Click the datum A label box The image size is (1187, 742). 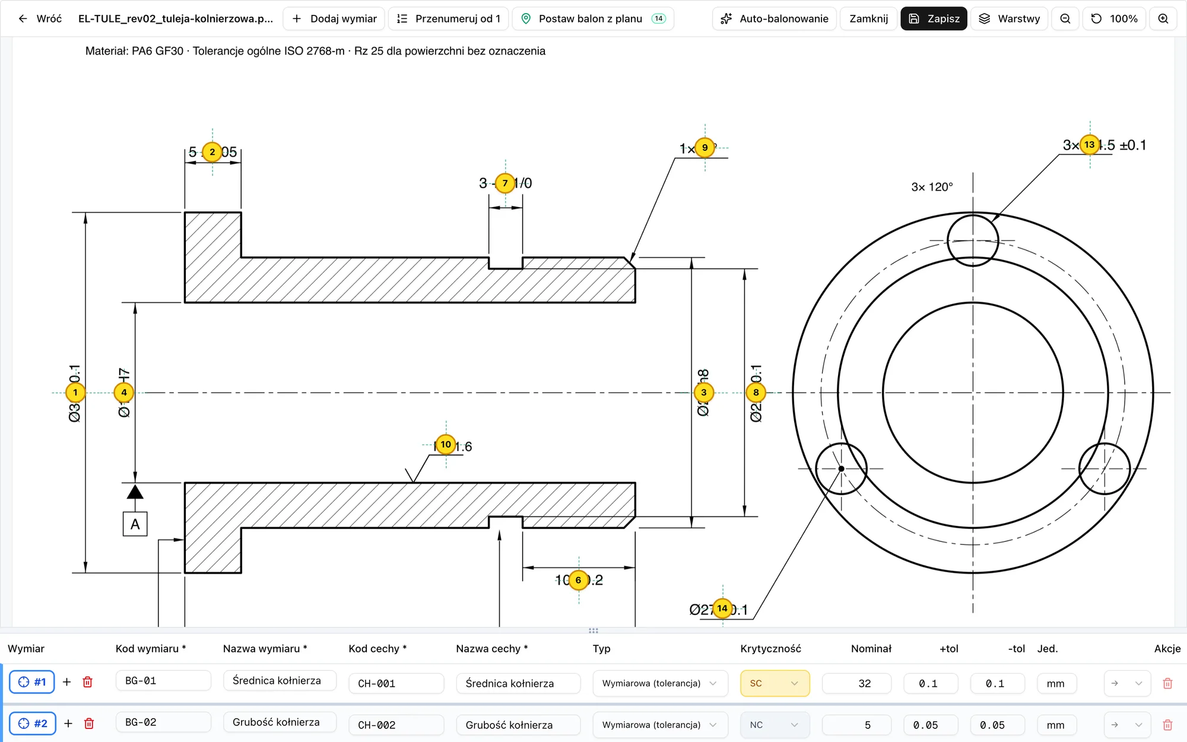tap(135, 524)
